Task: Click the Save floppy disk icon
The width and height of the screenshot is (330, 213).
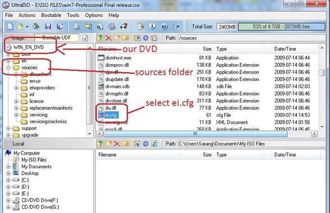Action: pos(48,26)
